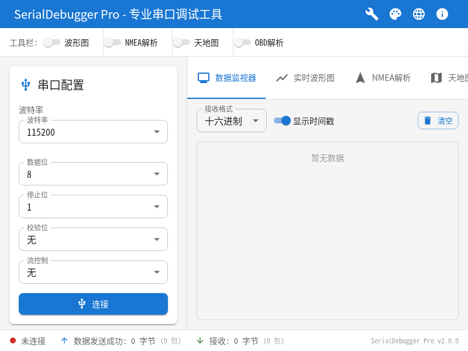The width and height of the screenshot is (468, 351).
Task: Open the language globe icon
Action: point(419,14)
